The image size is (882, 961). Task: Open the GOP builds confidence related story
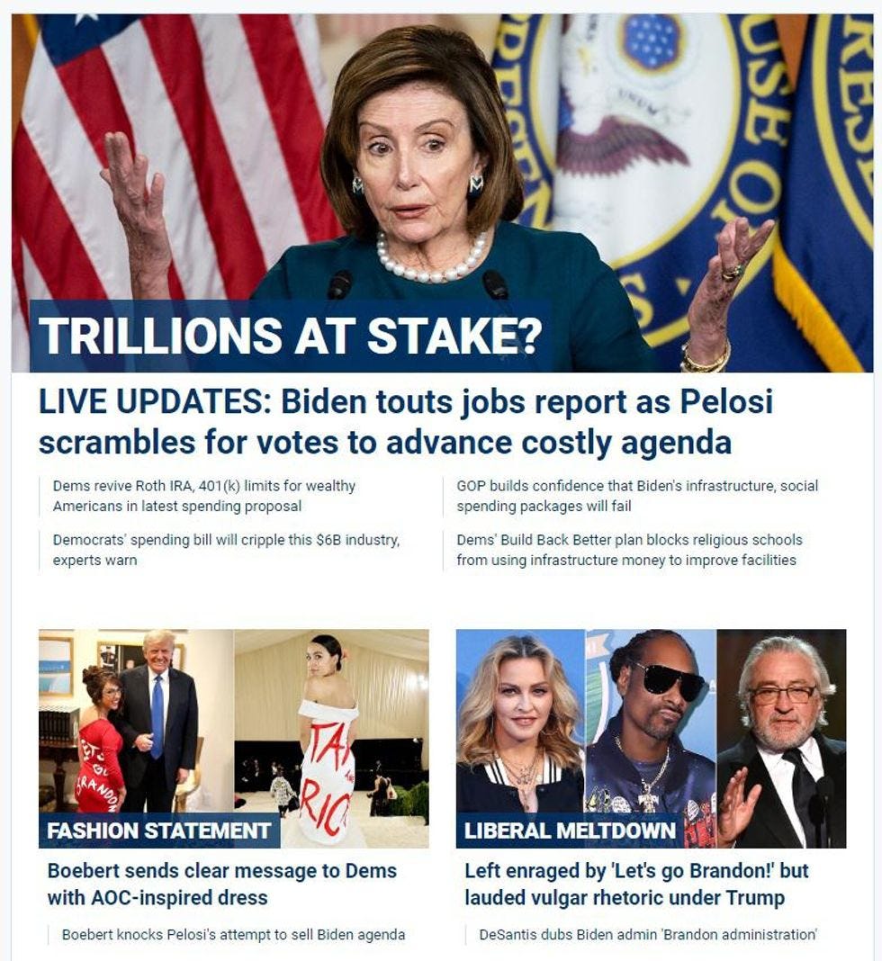coord(637,496)
